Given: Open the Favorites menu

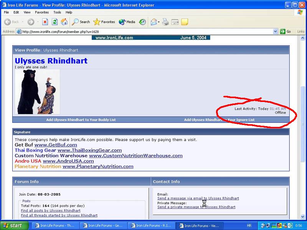Looking at the screenshot, I should 42,12.
